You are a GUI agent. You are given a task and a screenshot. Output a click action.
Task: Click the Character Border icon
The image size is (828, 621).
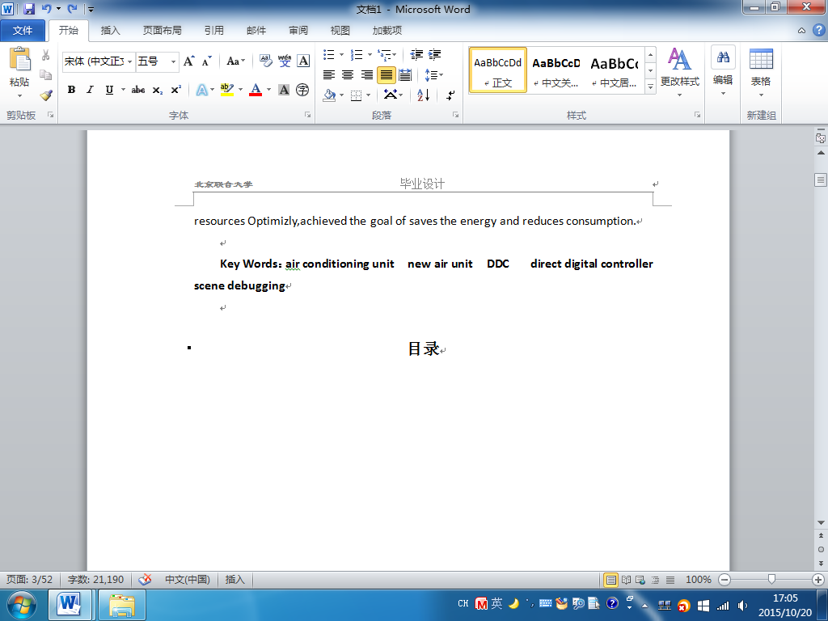click(303, 61)
